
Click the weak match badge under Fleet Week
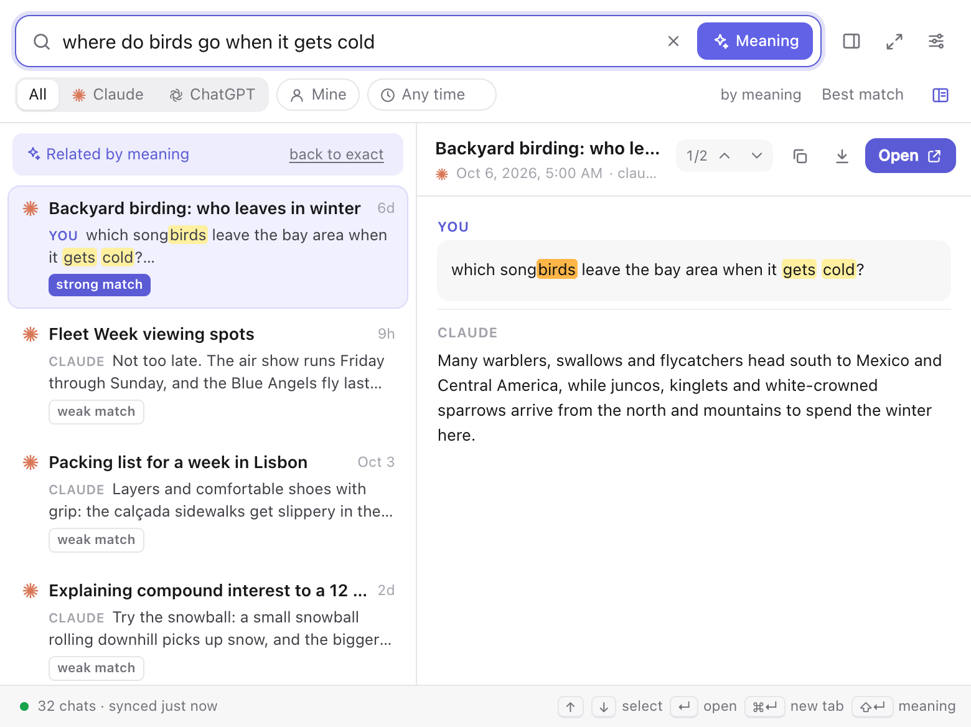96,412
